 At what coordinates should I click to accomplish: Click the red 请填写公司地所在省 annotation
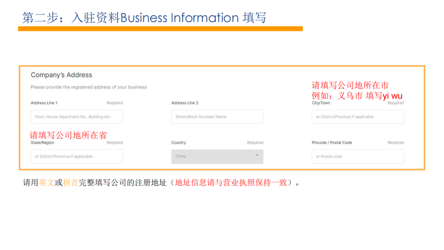68,134
